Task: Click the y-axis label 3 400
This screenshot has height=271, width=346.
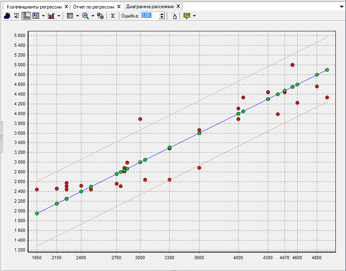Action: tap(20, 143)
